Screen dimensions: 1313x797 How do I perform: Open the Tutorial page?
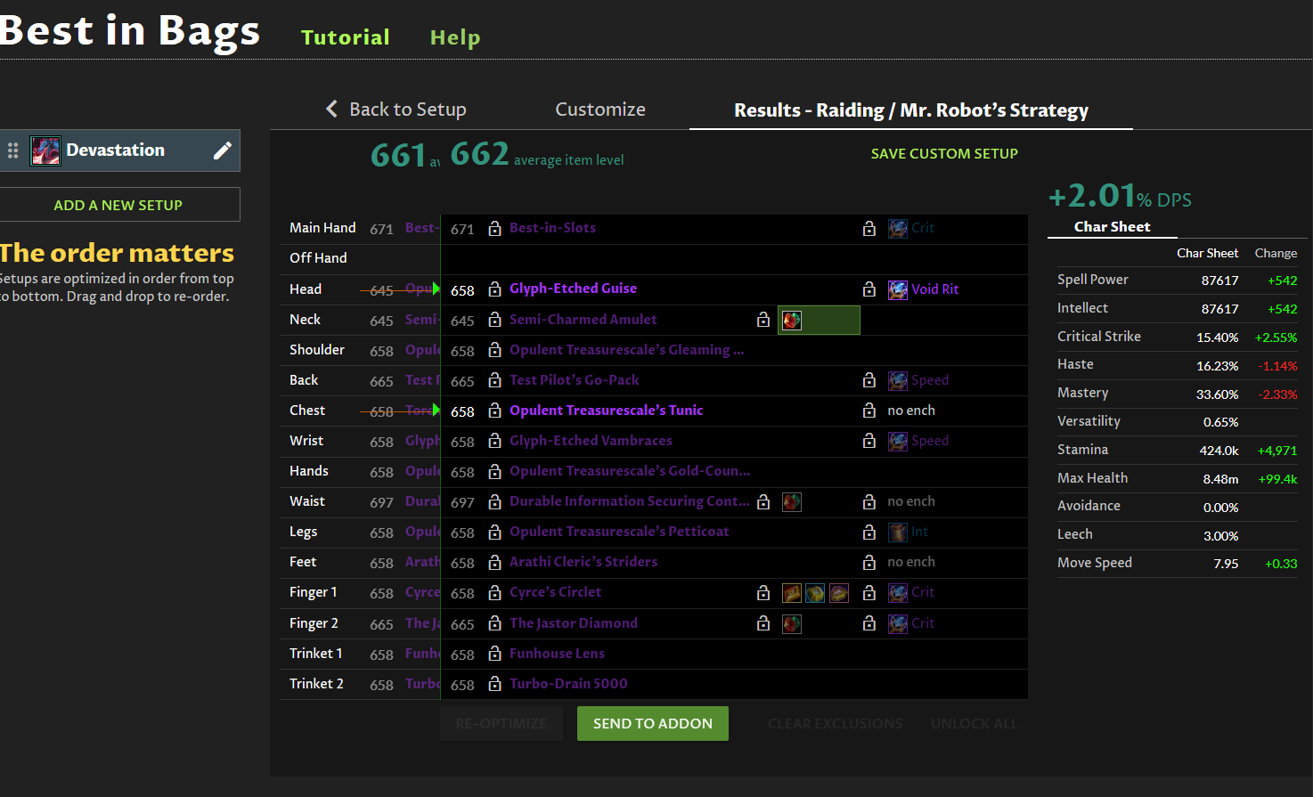[346, 37]
